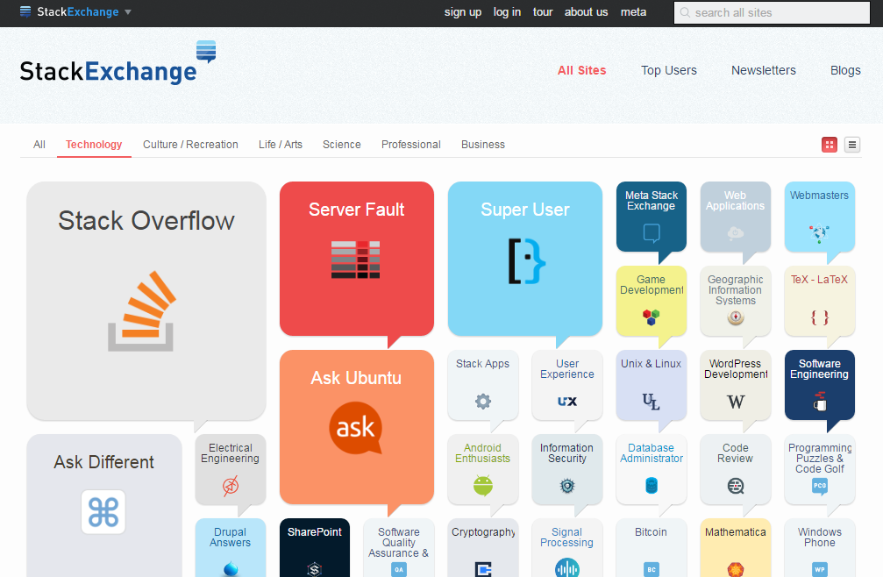The width and height of the screenshot is (883, 577).
Task: Show the All sites category tab
Action: click(39, 145)
